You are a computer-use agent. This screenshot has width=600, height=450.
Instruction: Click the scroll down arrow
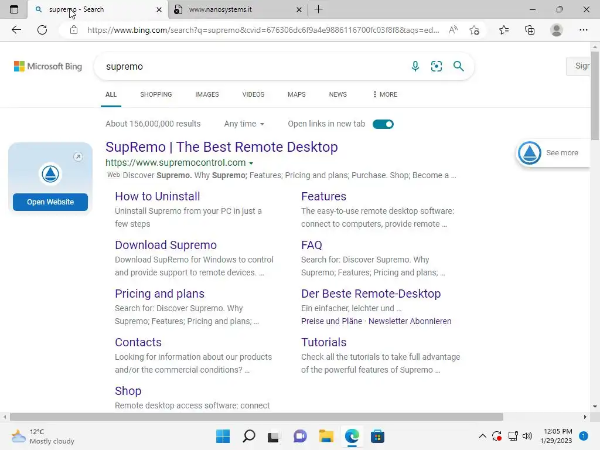pos(595,407)
